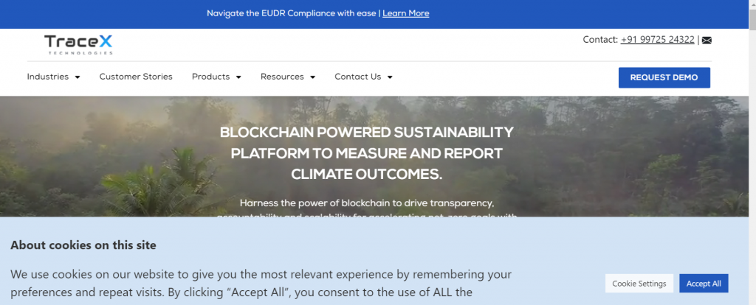Viewport: 756px width, 305px height.
Task: Click the email envelope icon
Action: tap(707, 41)
